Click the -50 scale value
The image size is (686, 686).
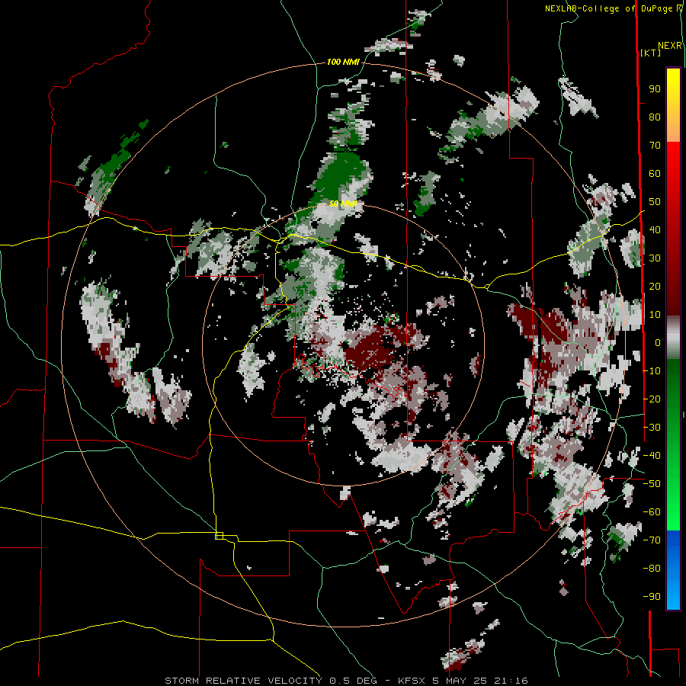click(652, 484)
